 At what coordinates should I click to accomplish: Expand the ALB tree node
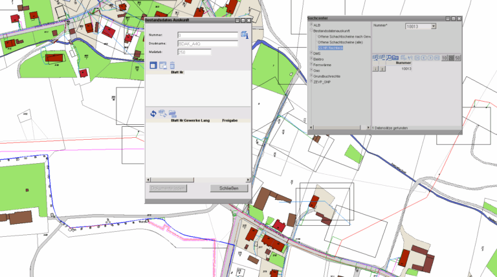[x=311, y=25]
